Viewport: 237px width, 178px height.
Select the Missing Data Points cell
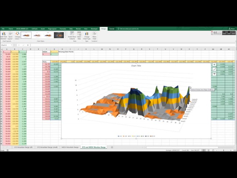(x=66, y=52)
